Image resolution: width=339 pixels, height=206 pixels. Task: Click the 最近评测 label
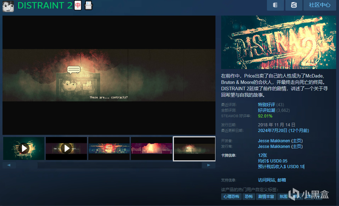(229, 105)
